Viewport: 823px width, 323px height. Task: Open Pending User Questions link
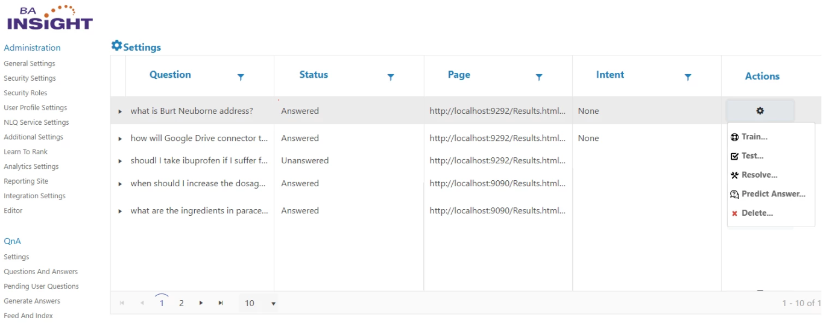click(41, 286)
